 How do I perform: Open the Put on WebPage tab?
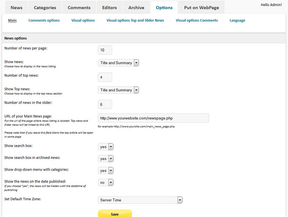(x=202, y=8)
